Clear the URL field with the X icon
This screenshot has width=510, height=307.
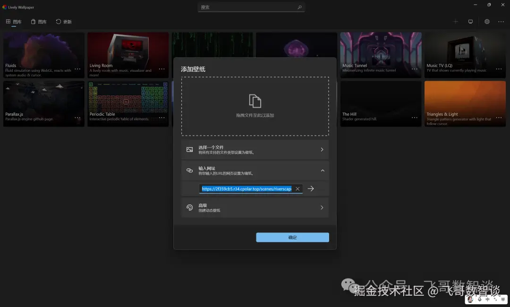[297, 188]
